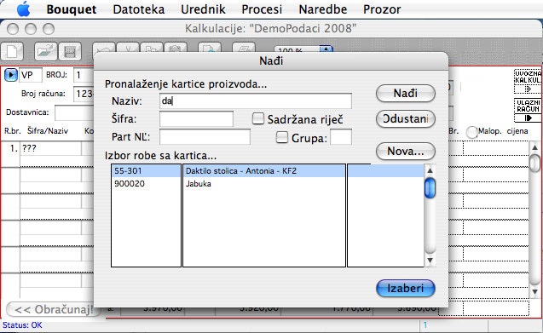Select the row with code 900020
543x333 pixels.
130,184
